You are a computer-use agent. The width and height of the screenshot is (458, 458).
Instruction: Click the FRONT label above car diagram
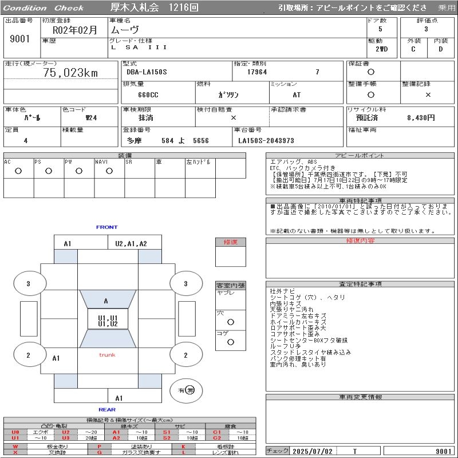click(x=107, y=227)
